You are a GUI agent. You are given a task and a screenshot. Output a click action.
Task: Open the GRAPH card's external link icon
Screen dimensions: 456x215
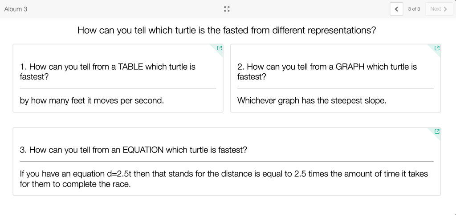tap(437, 48)
